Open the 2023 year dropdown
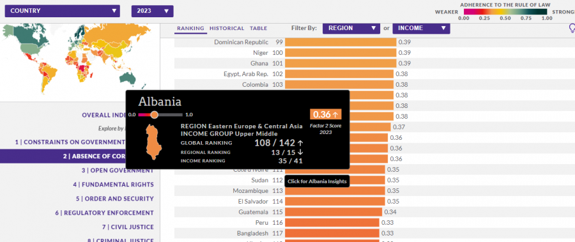 [152, 11]
